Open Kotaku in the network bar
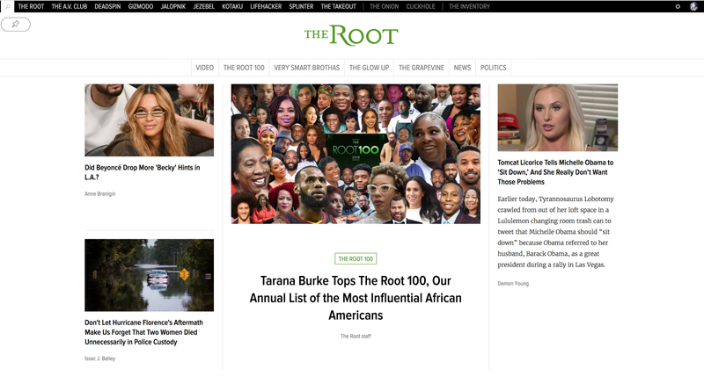The height and width of the screenshot is (377, 704). click(232, 6)
